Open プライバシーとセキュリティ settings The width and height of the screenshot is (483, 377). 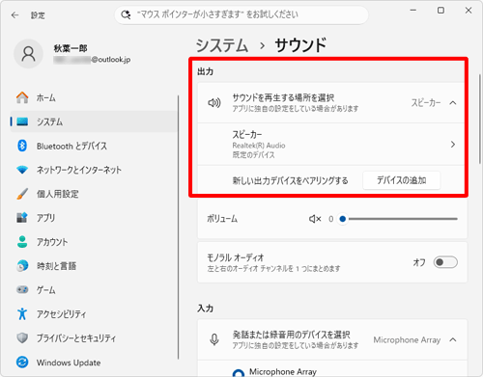coord(94,337)
